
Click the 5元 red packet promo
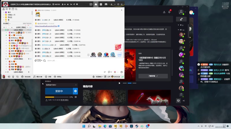coord(118,47)
